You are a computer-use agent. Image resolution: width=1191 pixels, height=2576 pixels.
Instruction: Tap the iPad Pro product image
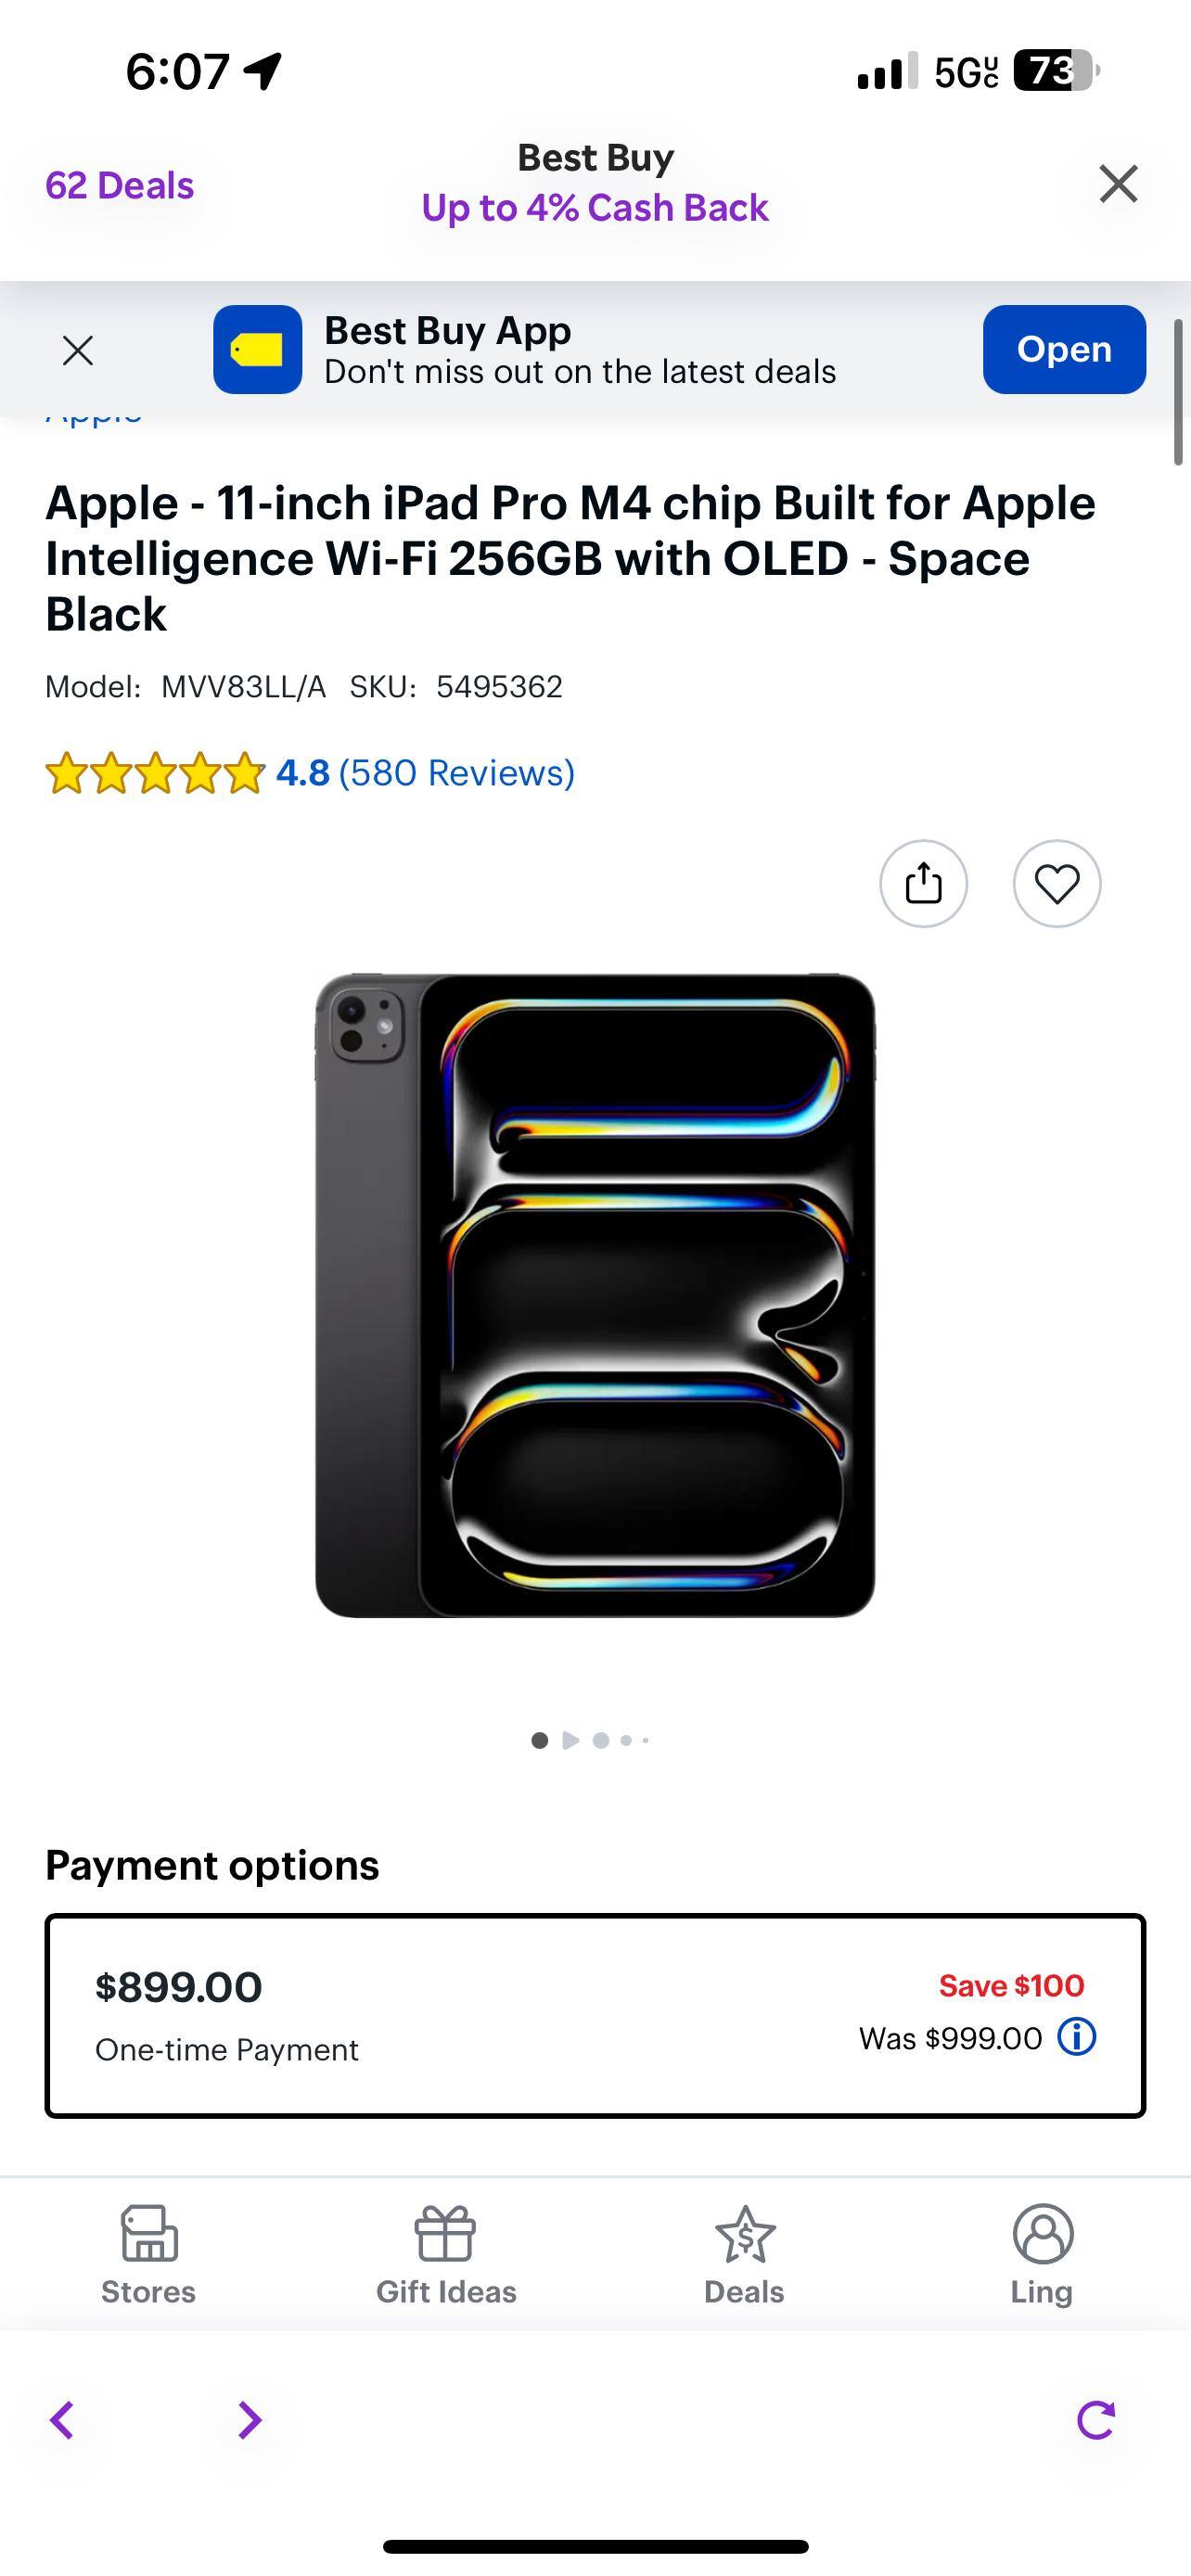coord(595,1295)
